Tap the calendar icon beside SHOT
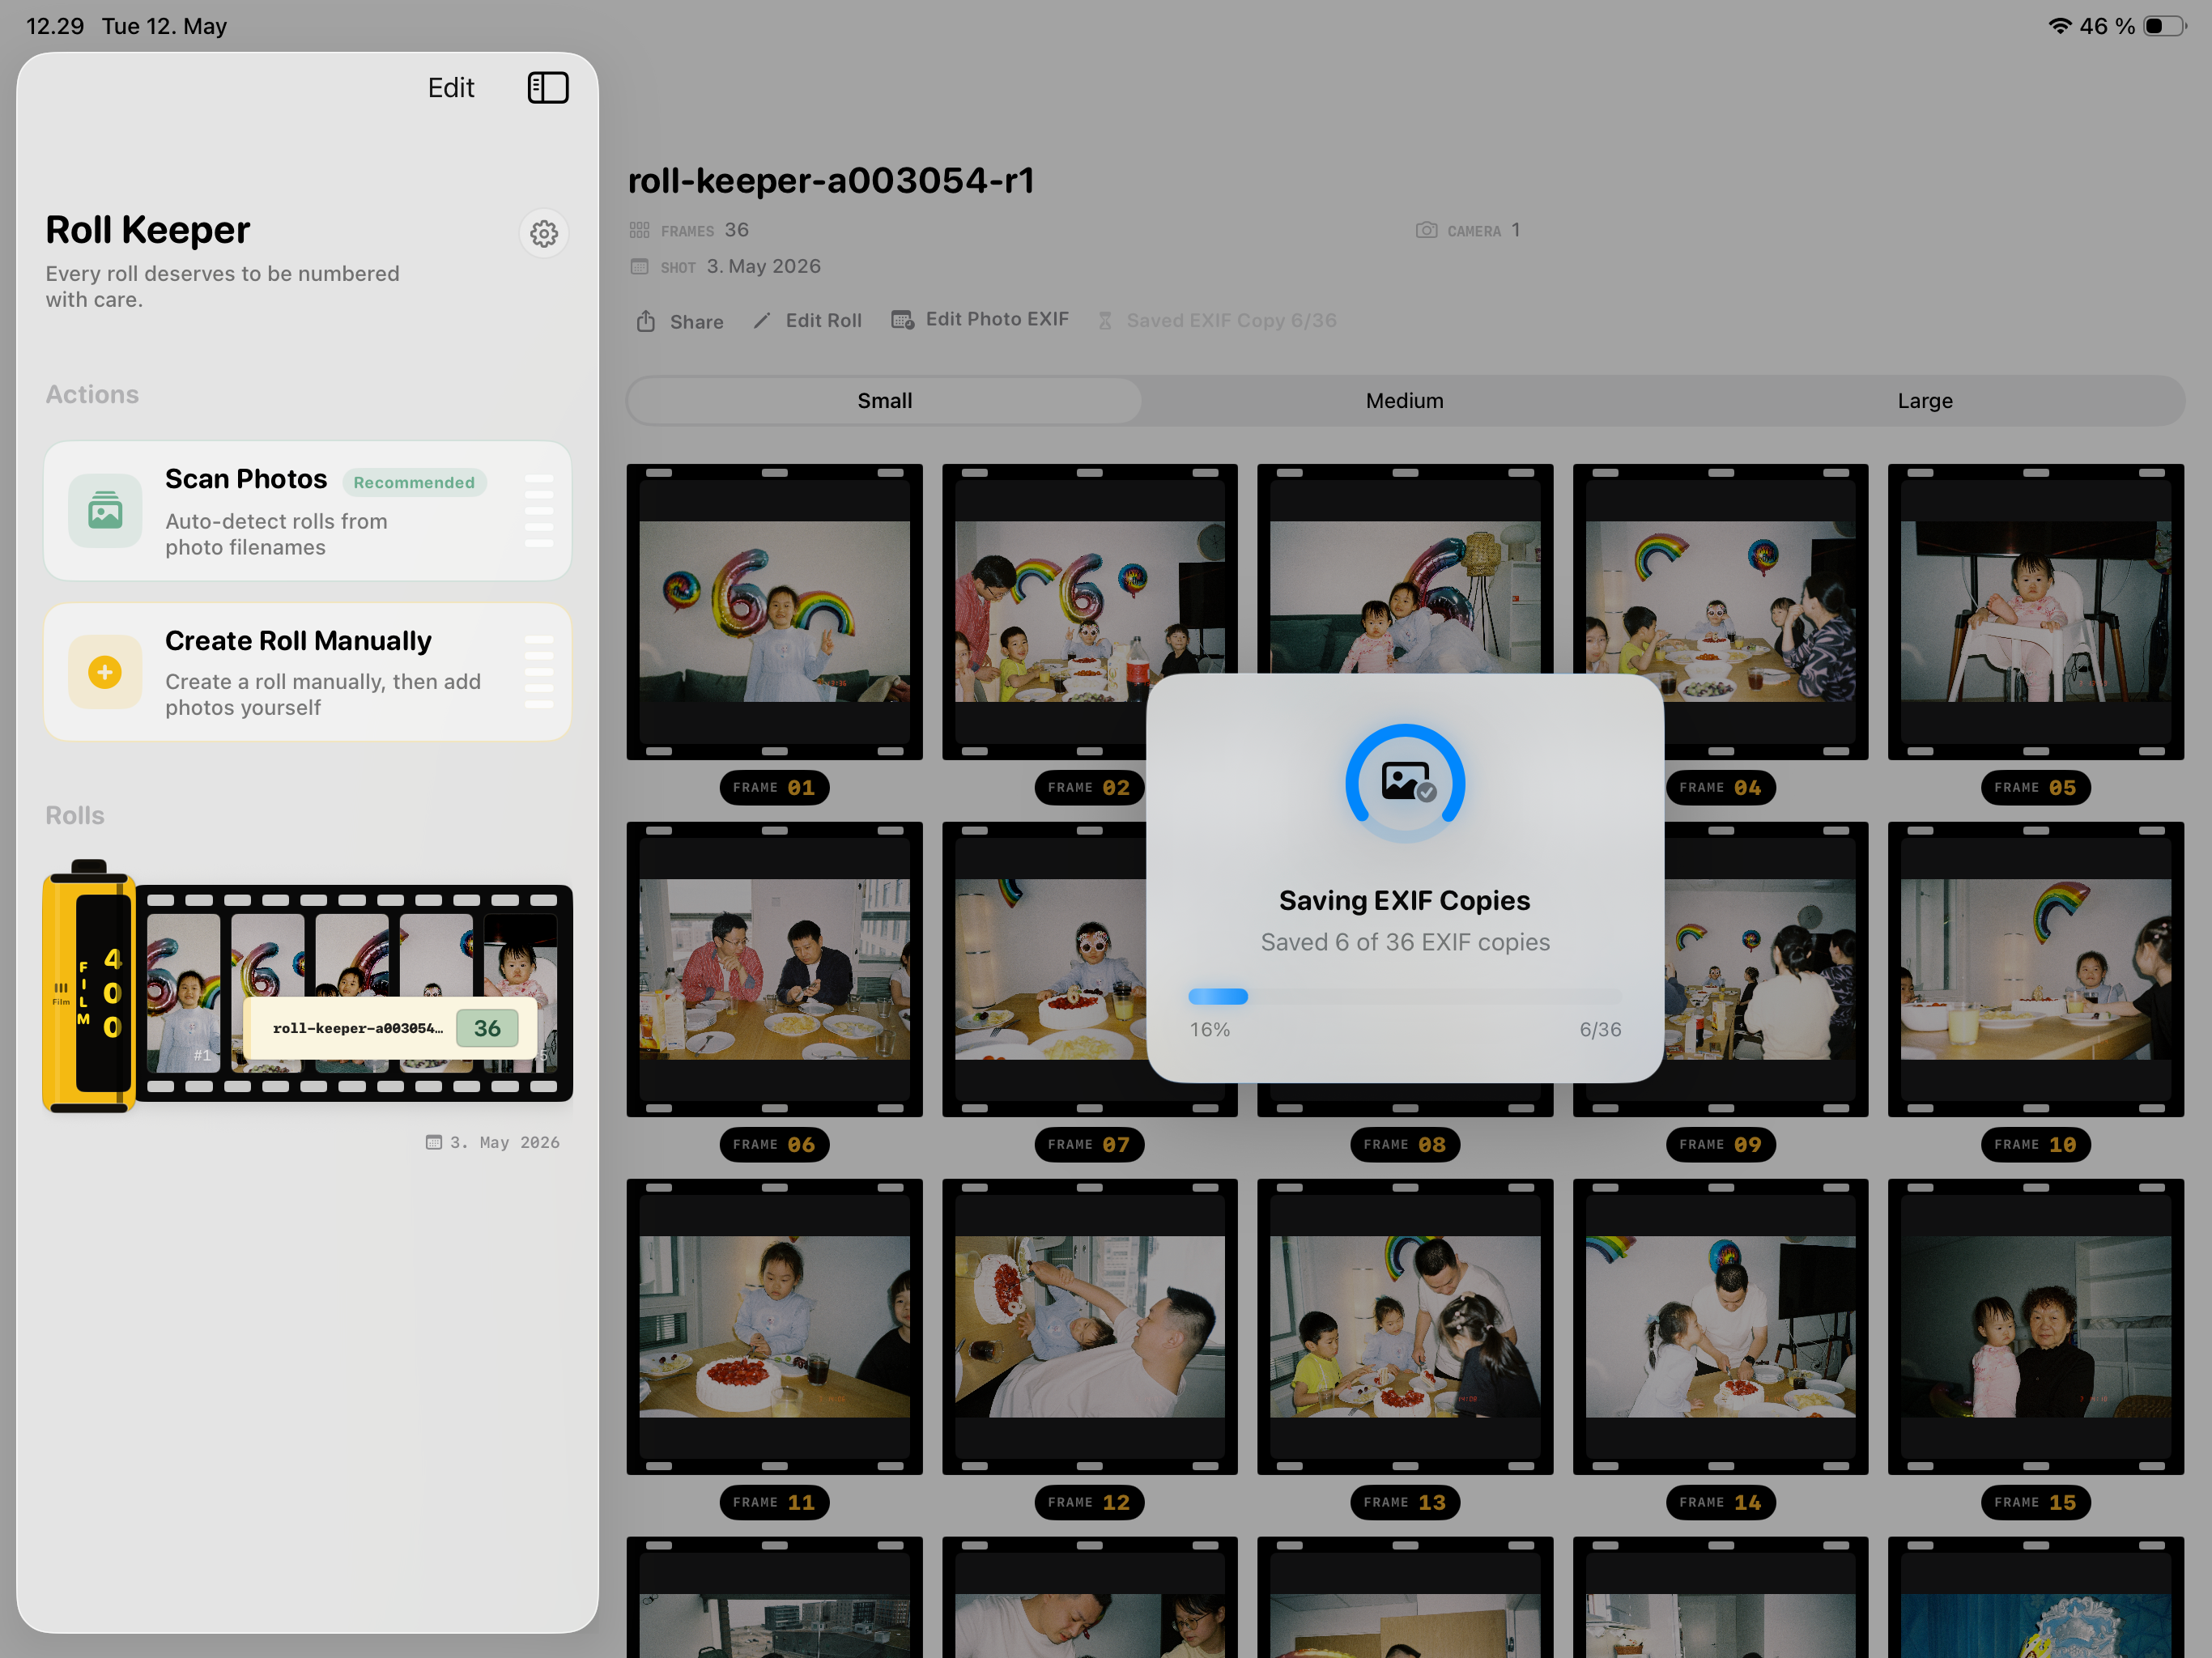 [640, 267]
